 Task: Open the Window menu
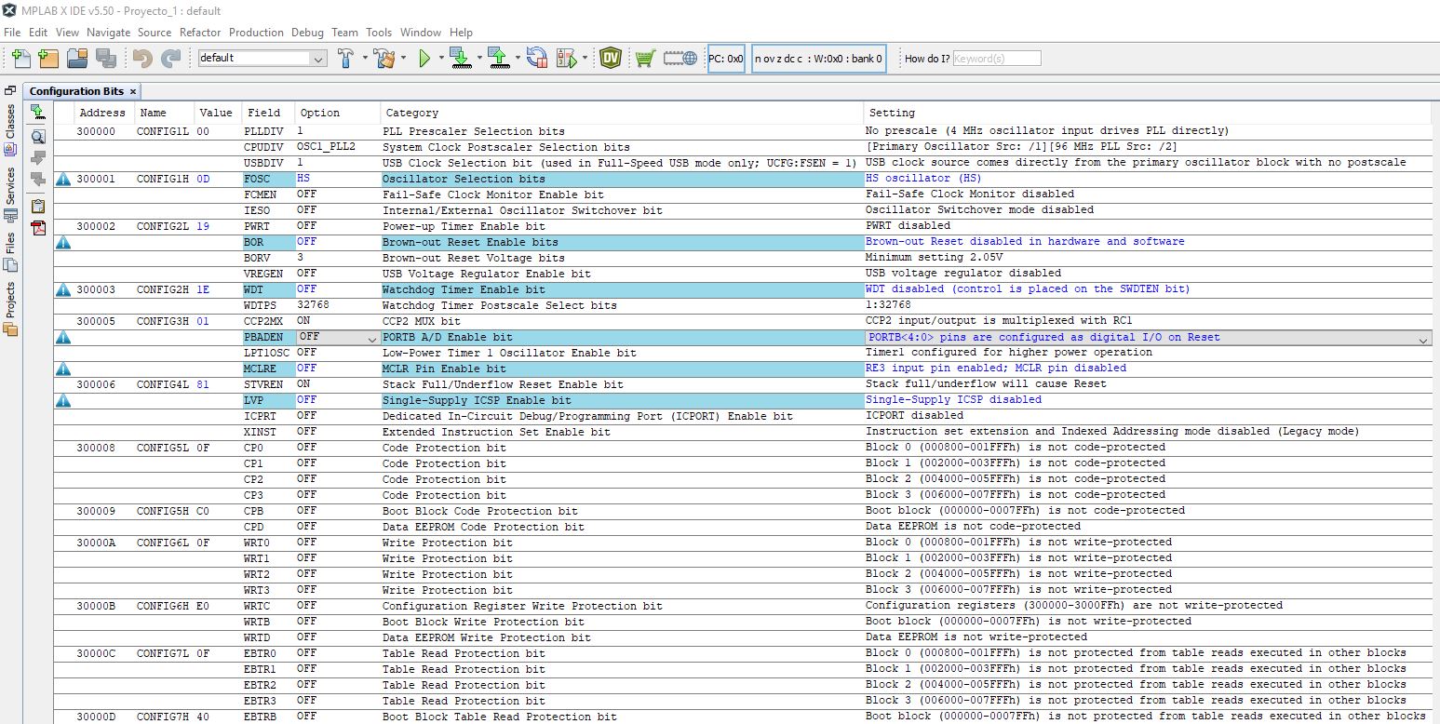click(421, 32)
